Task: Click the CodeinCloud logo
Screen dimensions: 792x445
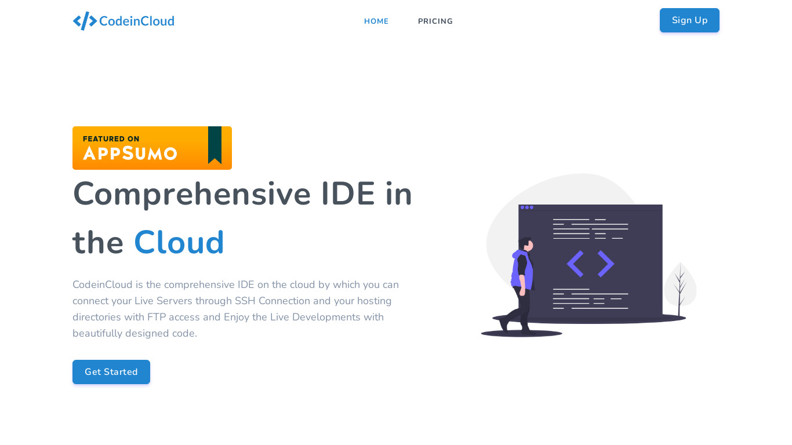Action: (123, 21)
